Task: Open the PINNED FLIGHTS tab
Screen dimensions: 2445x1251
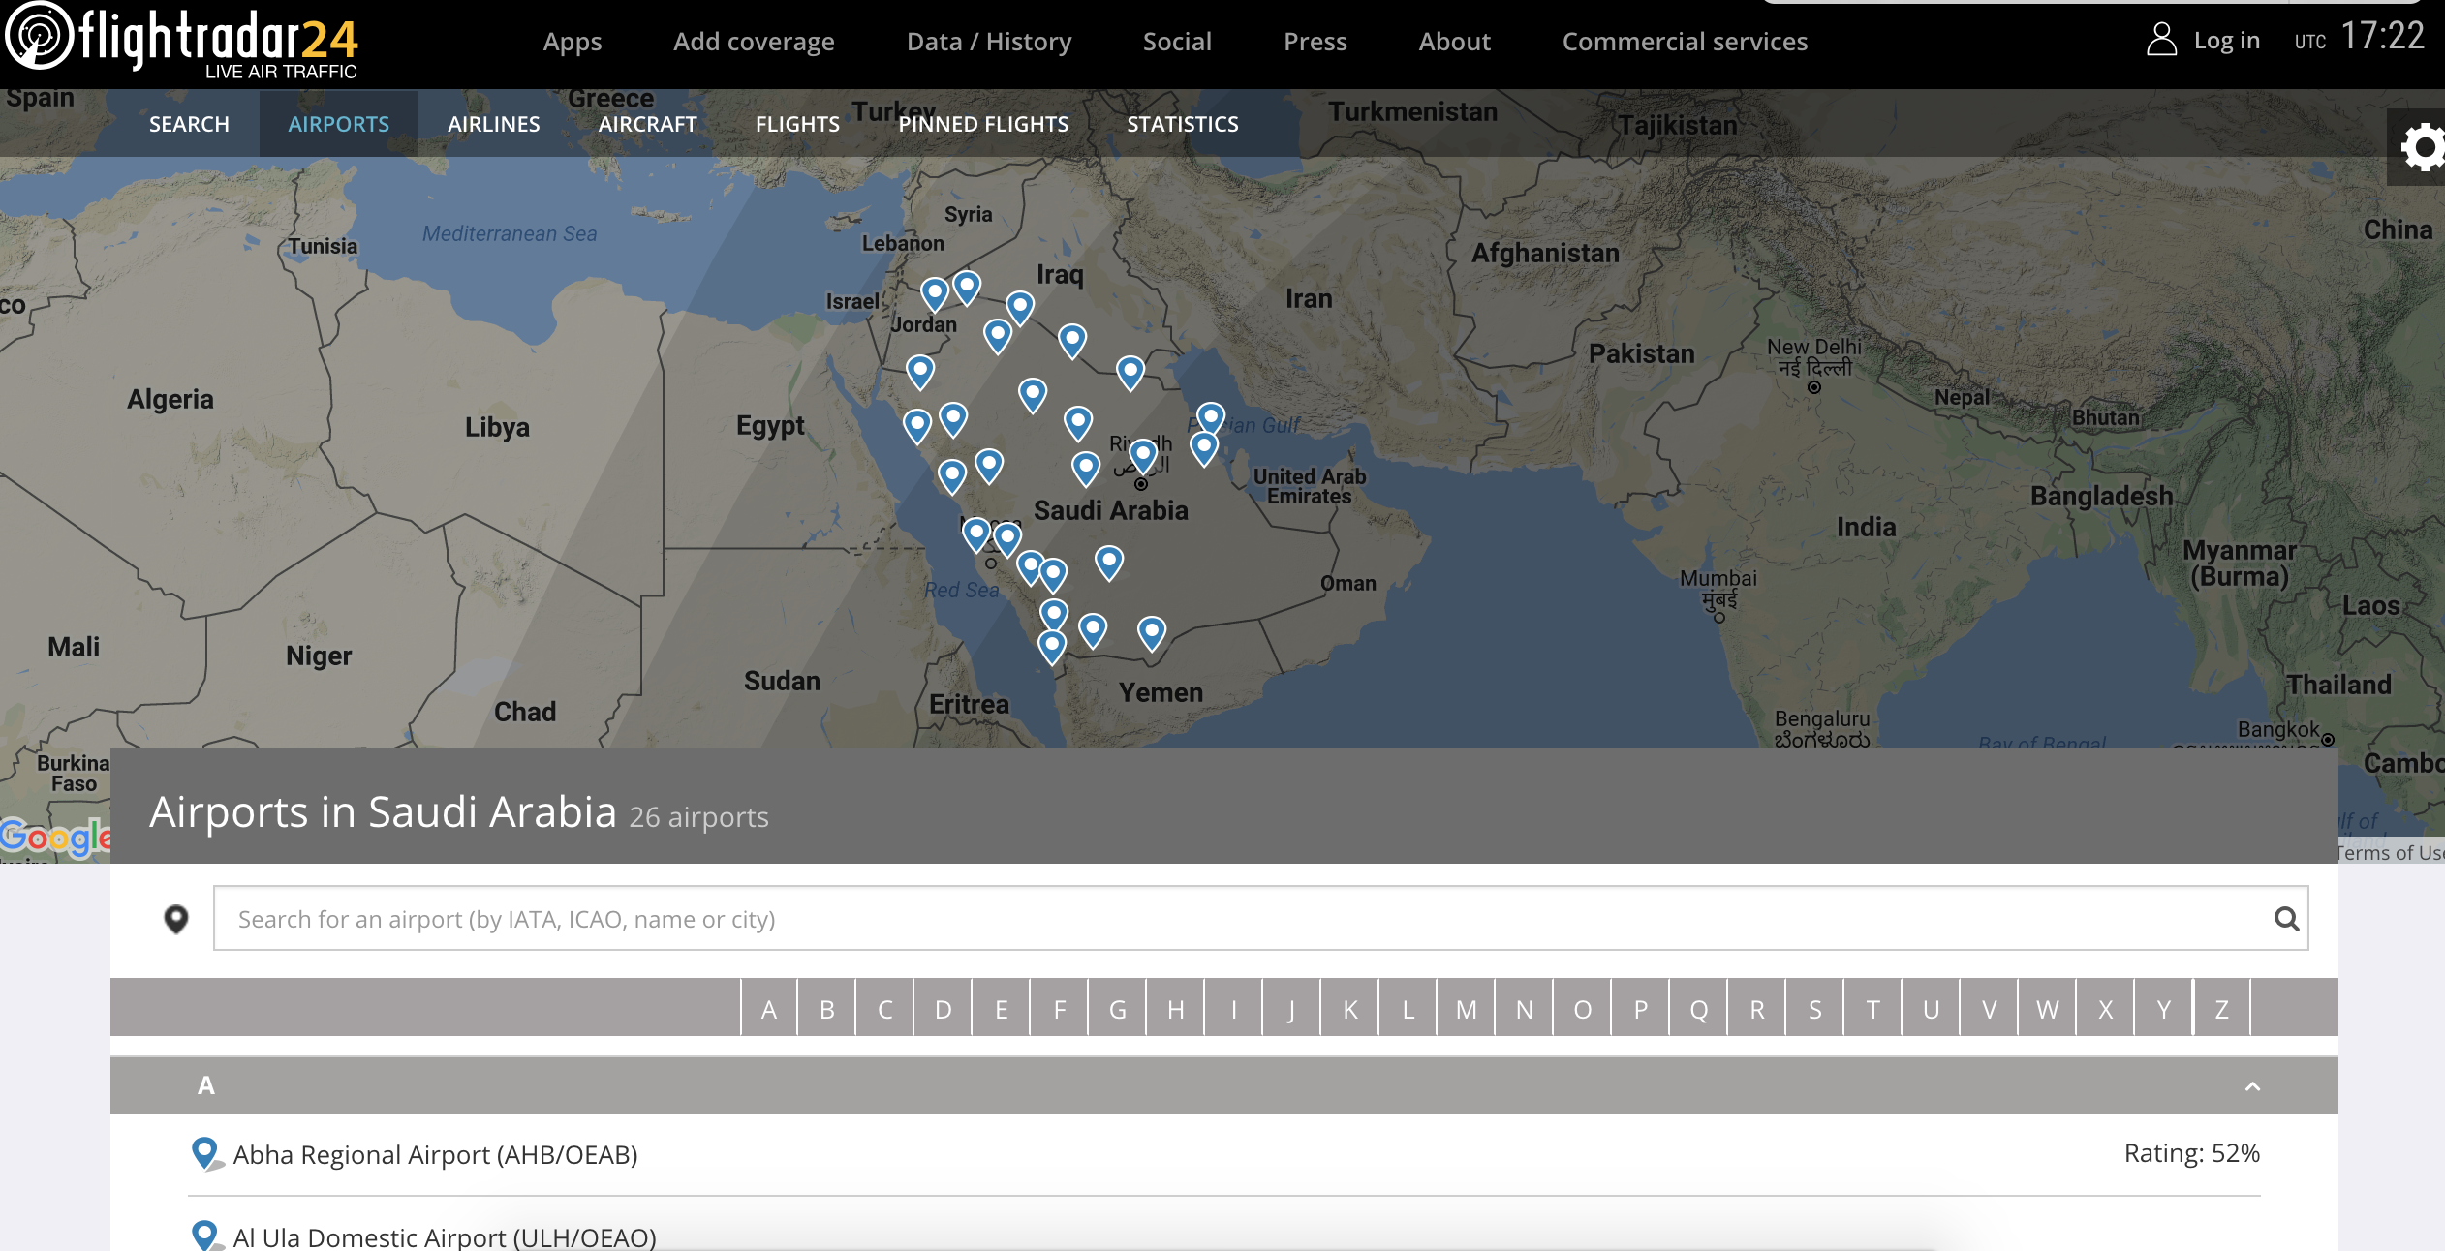Action: coord(982,124)
